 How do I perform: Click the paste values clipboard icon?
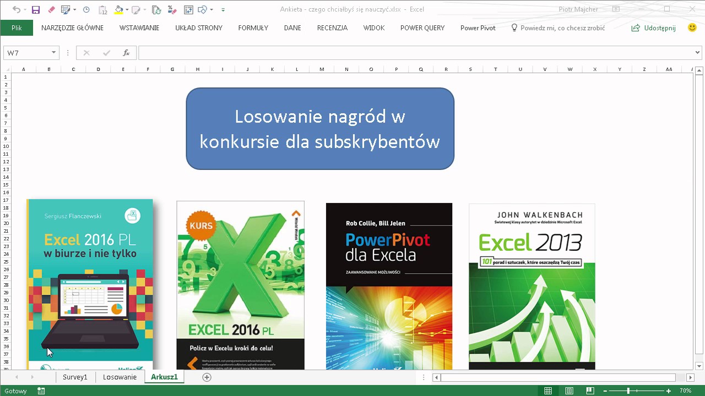click(102, 10)
